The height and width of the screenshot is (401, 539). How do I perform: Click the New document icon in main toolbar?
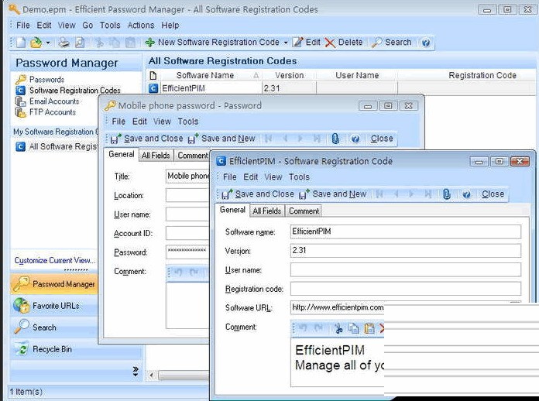(x=22, y=43)
